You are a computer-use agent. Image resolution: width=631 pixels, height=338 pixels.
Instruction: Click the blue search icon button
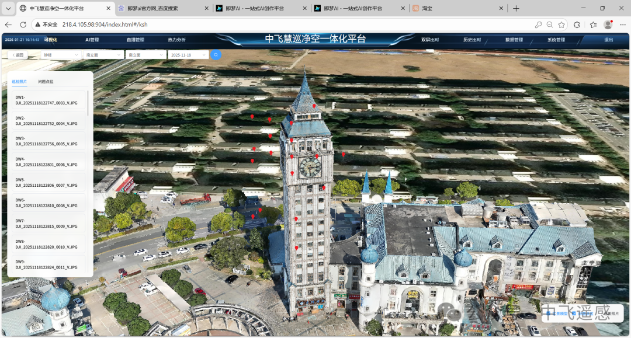tap(216, 54)
